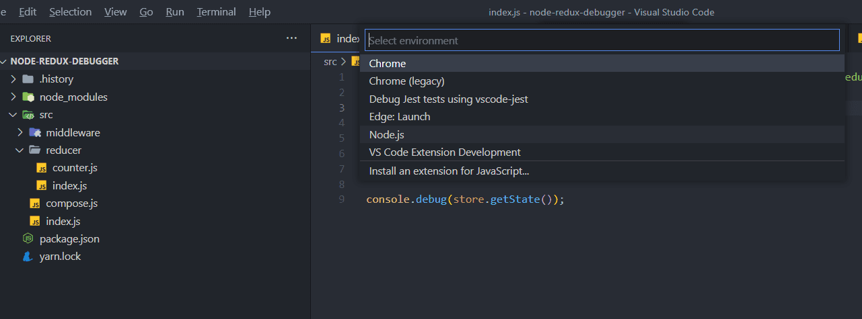Viewport: 862px width, 319px height.
Task: Open compose.js file
Action: 72,203
